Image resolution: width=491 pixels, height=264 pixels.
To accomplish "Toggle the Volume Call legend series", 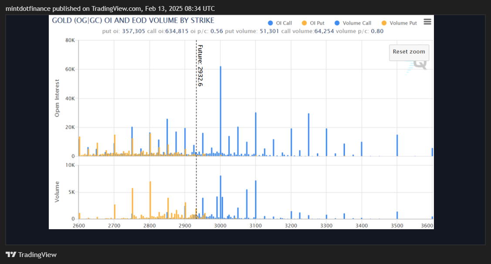I will point(353,23).
